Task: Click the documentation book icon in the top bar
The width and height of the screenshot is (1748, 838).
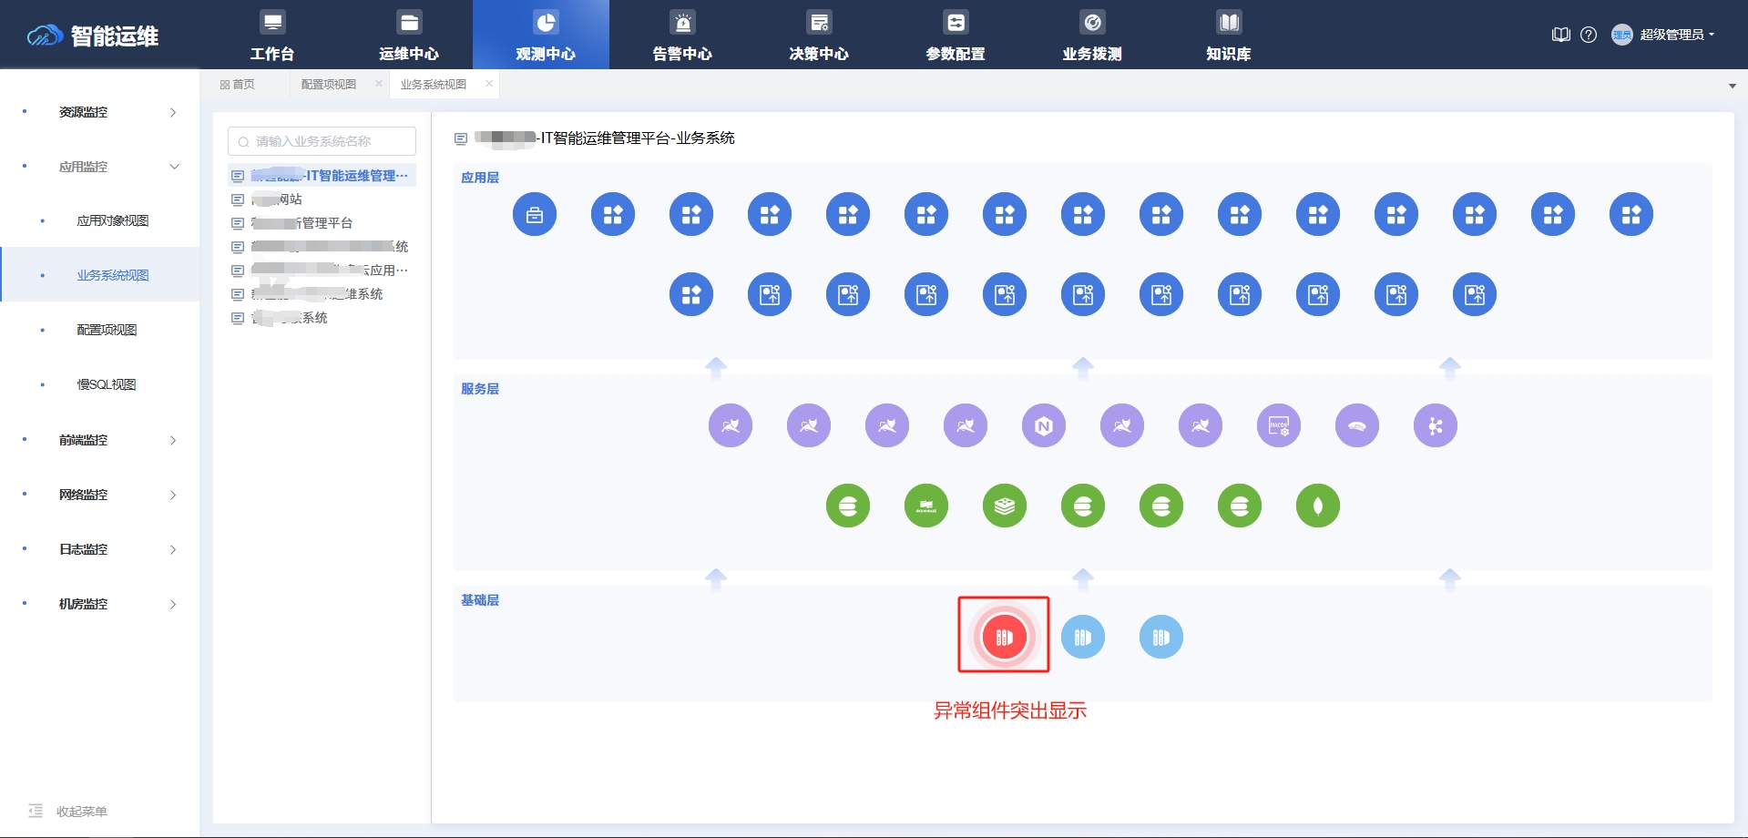Action: (x=1560, y=34)
